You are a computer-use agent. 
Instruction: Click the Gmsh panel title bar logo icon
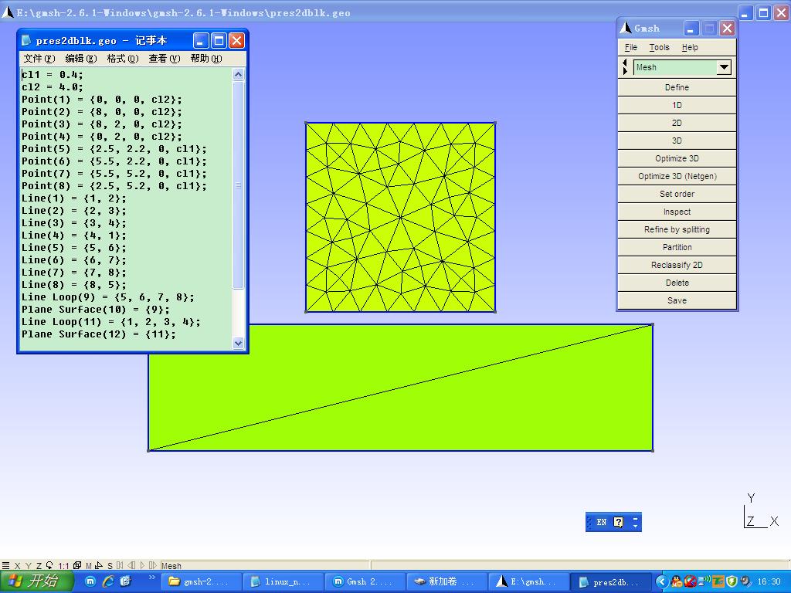pos(626,28)
